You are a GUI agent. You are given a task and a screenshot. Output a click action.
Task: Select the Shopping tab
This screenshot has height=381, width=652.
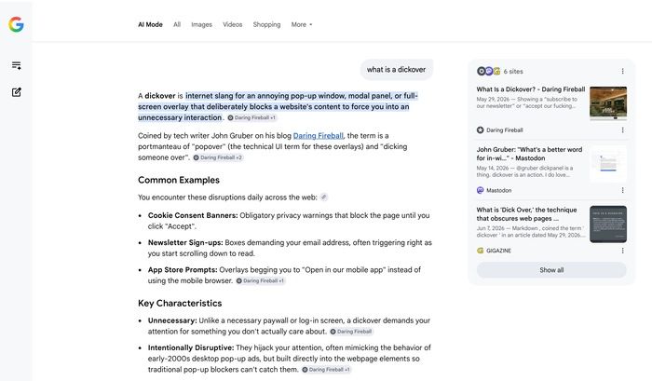tap(266, 24)
